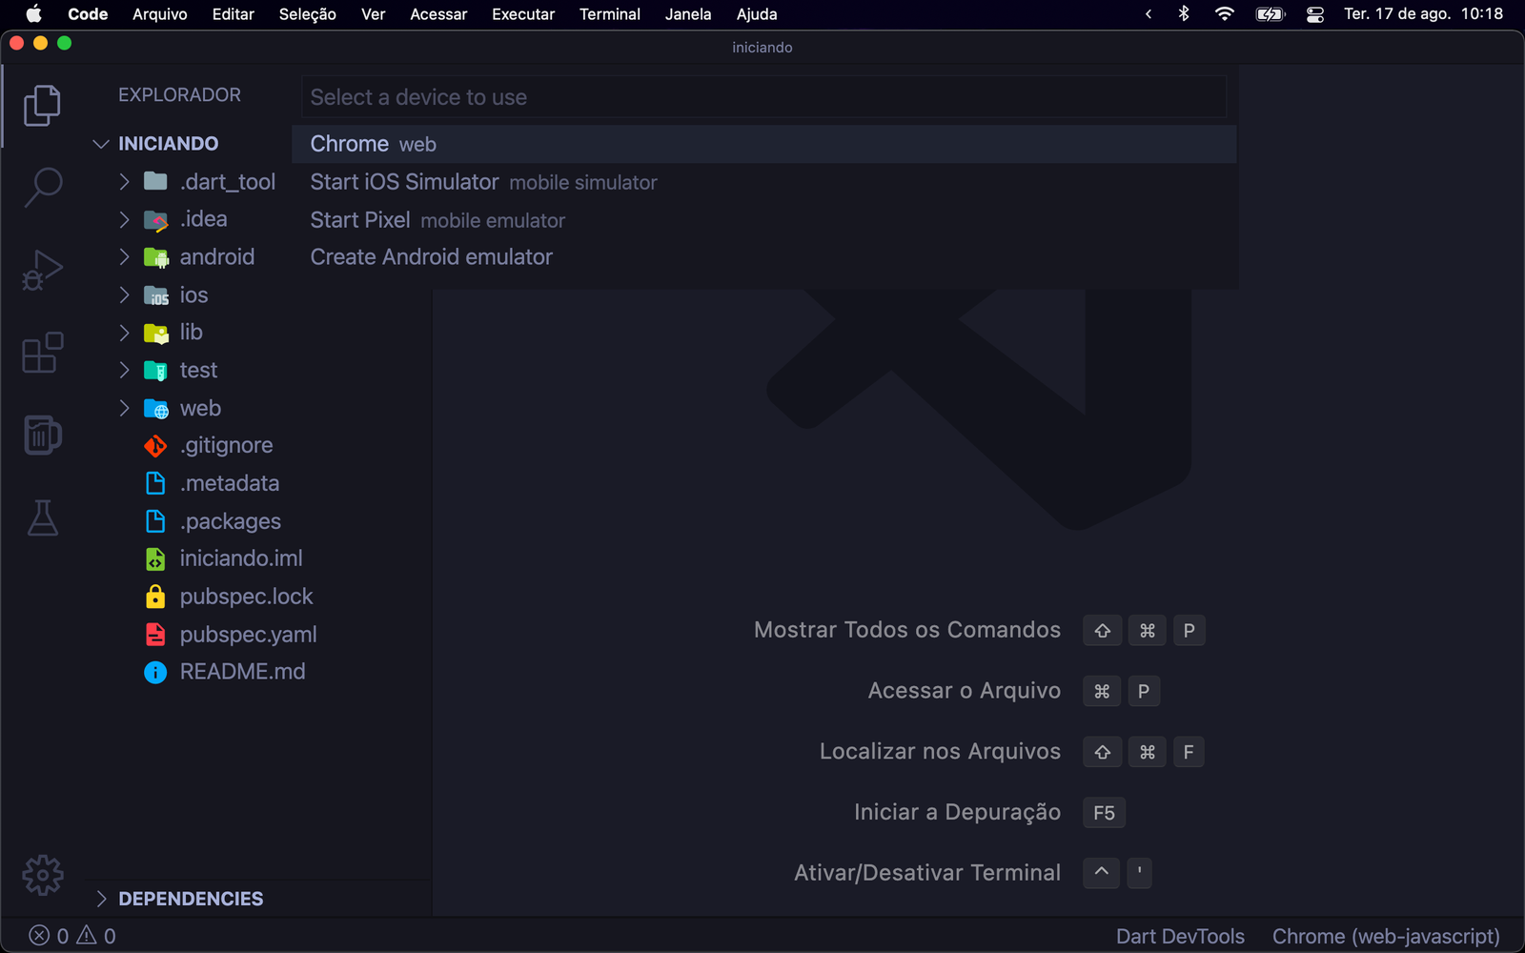Expand the android folder
1525x953 pixels.
[125, 256]
